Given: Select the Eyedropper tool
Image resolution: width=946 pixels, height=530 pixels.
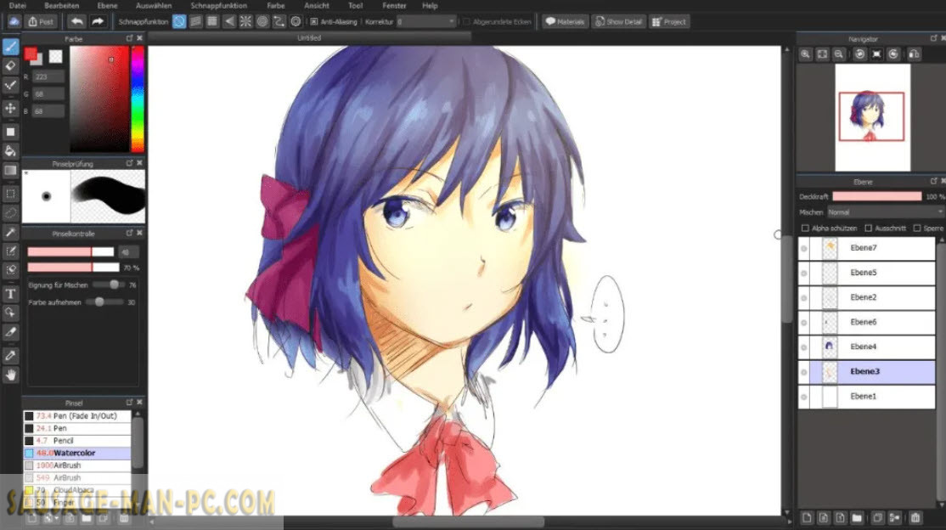Looking at the screenshot, I should (10, 356).
